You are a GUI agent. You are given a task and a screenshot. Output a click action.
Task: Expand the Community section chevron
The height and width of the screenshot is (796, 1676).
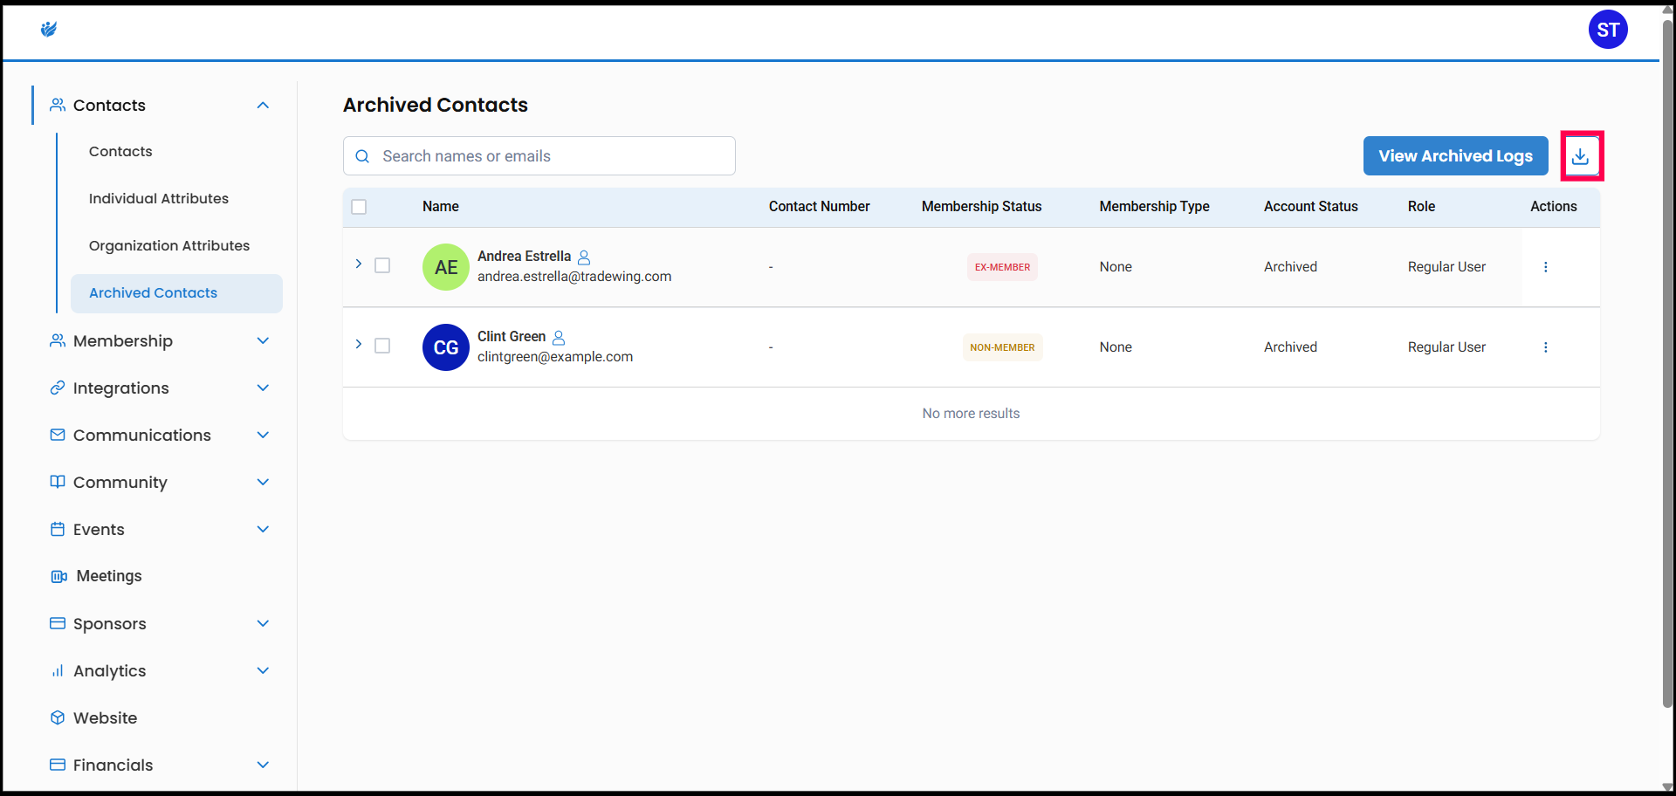pyautogui.click(x=263, y=482)
